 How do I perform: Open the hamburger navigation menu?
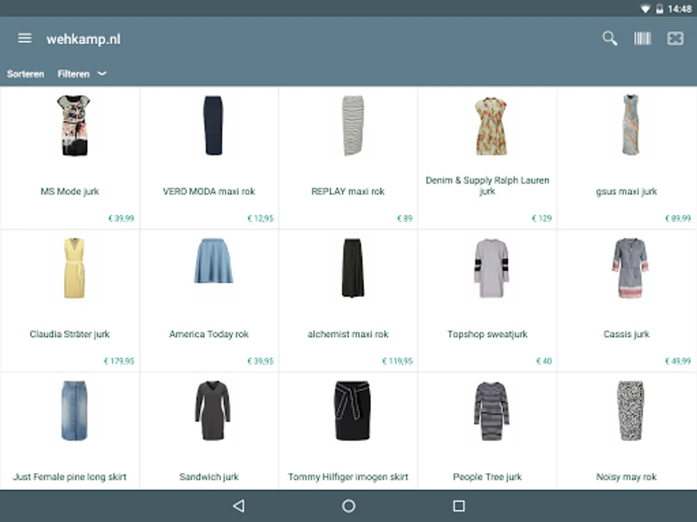coord(24,38)
